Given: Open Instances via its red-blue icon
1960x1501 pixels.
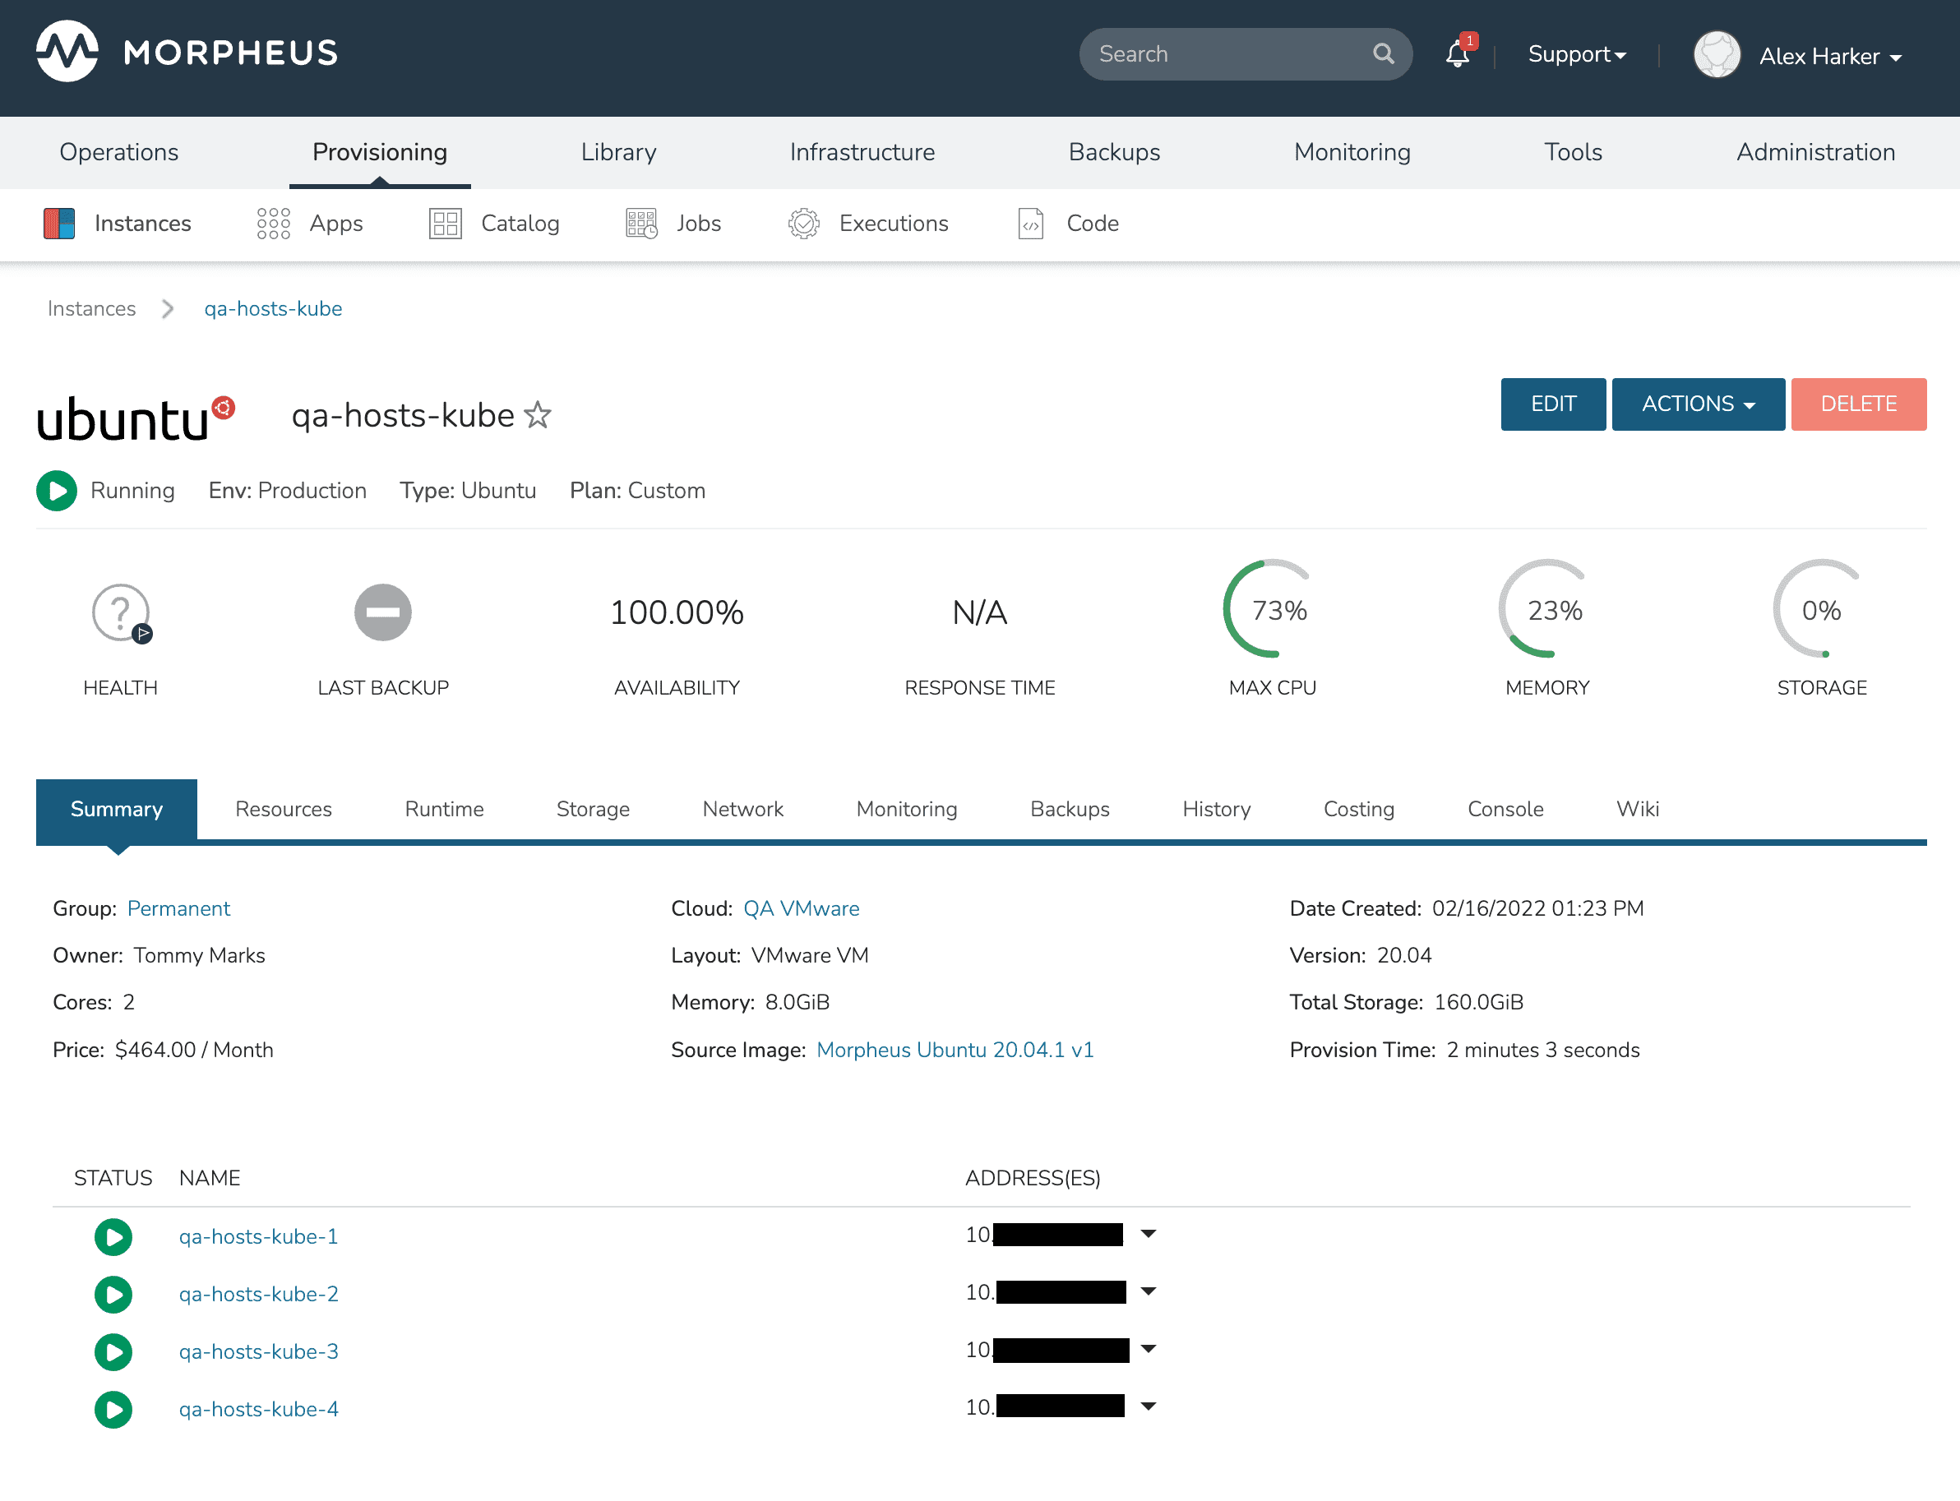Looking at the screenshot, I should tap(59, 224).
